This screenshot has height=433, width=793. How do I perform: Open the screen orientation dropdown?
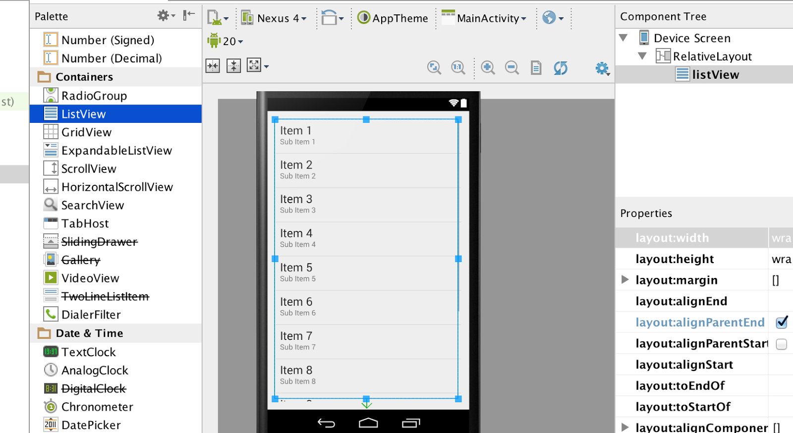332,18
